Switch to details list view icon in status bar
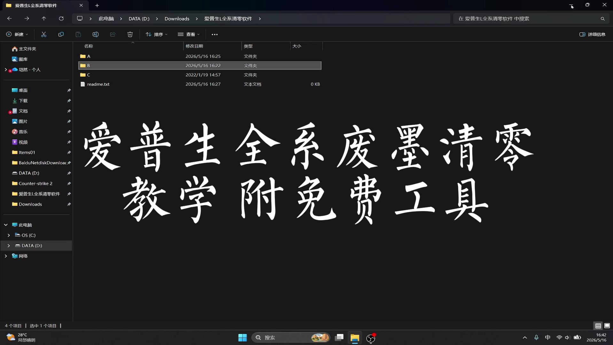Image resolution: width=613 pixels, height=345 pixels. [x=598, y=326]
